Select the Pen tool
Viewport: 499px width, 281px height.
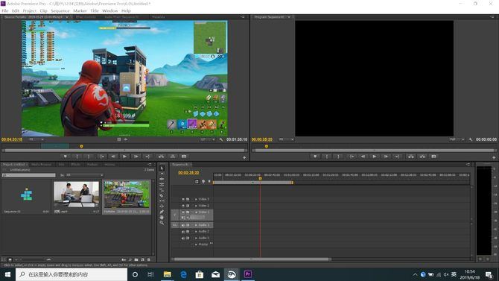pyautogui.click(x=162, y=212)
